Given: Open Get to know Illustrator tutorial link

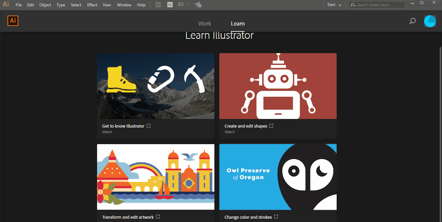Looking at the screenshot, I should point(123,126).
